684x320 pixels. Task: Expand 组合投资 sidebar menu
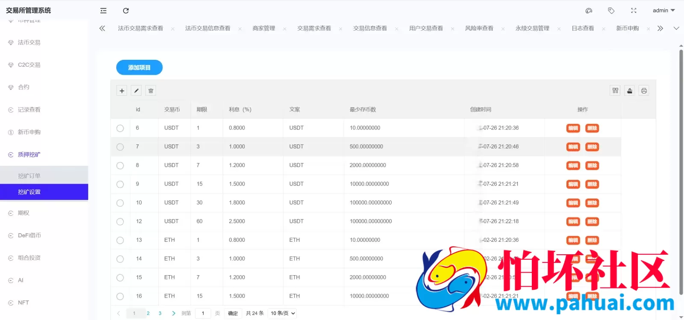(x=44, y=258)
